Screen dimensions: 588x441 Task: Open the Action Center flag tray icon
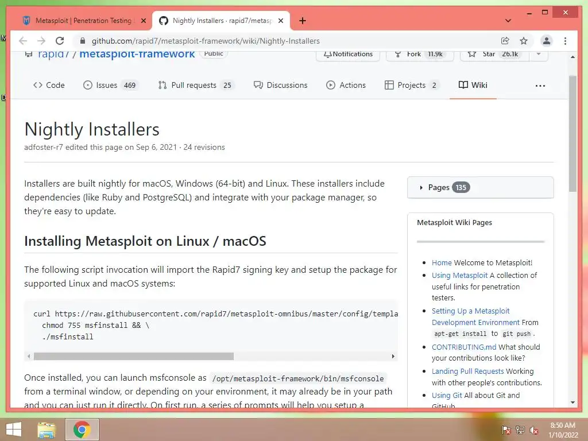[x=506, y=430]
